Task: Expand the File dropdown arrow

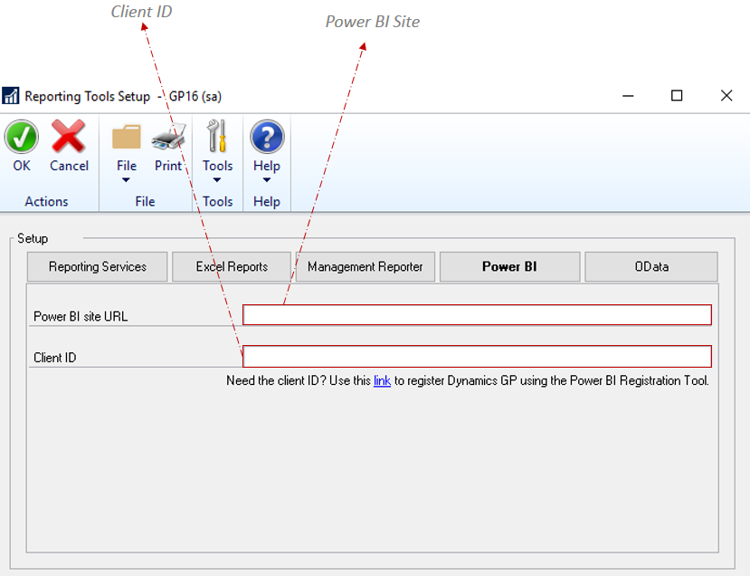Action: pyautogui.click(x=126, y=180)
